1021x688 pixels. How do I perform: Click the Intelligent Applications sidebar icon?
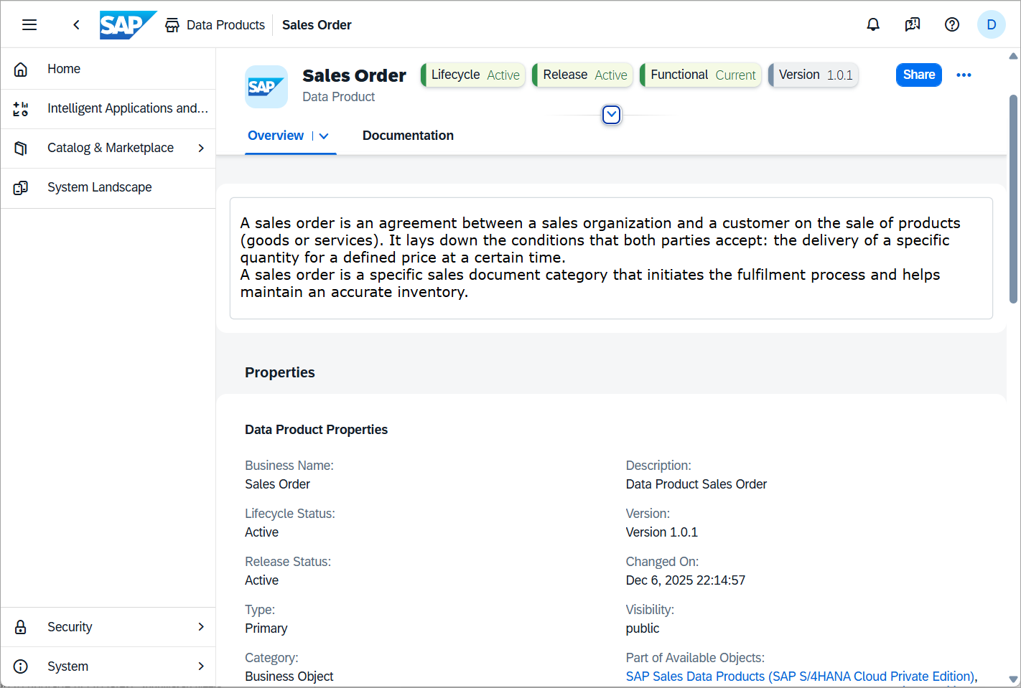point(21,108)
